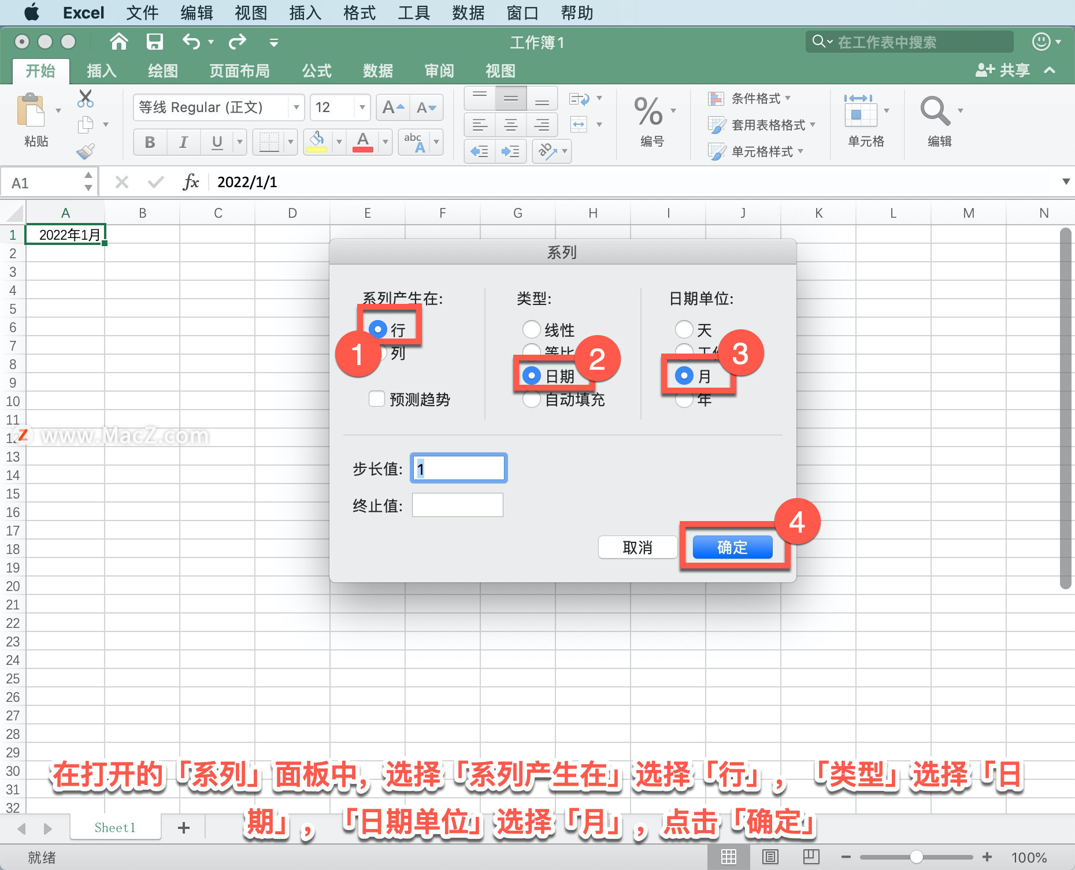Select the 日期 (date) type radio
The height and width of the screenshot is (870, 1075).
531,375
